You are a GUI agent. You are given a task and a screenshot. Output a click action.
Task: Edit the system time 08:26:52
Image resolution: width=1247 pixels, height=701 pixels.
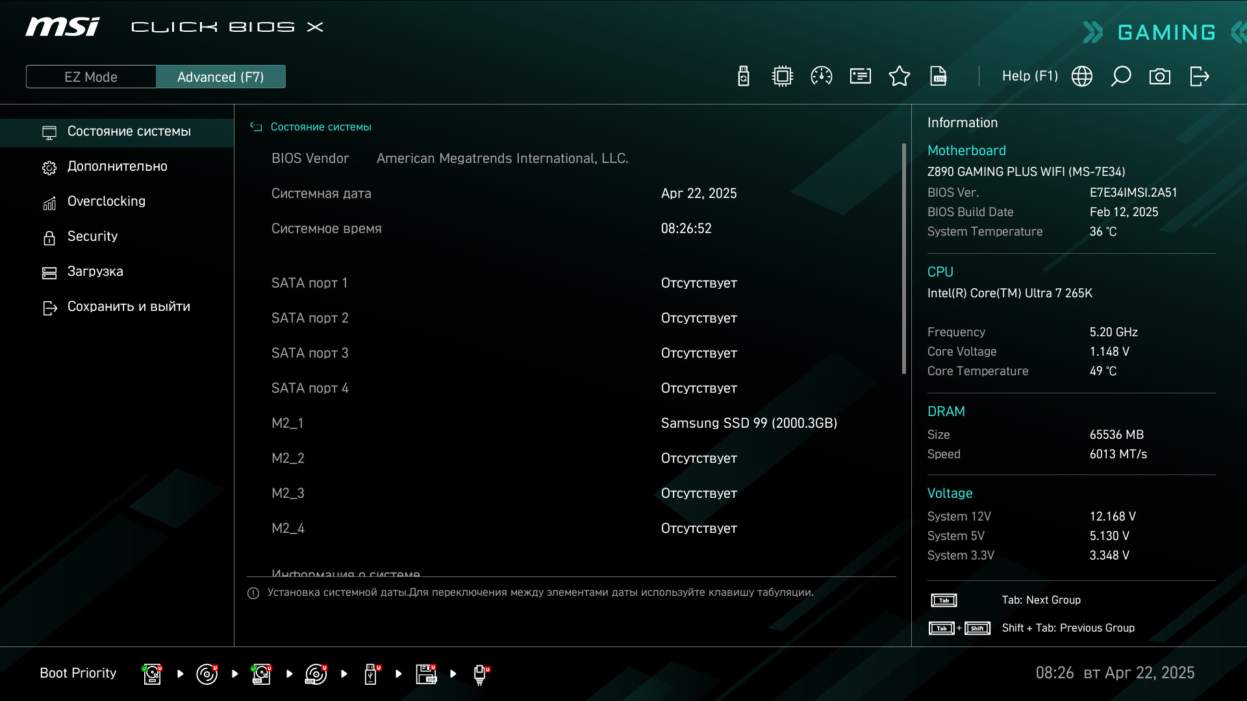coord(686,228)
